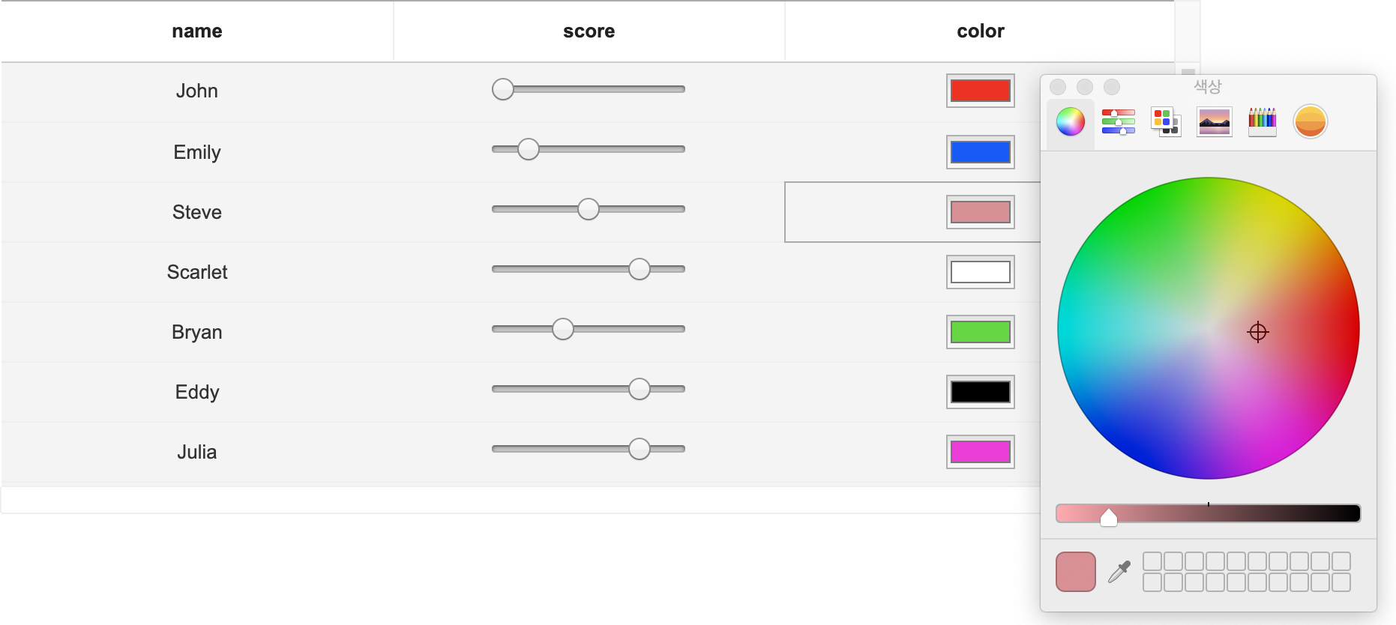The height and width of the screenshot is (625, 1396).
Task: Sort by the name column header
Action: point(197,31)
